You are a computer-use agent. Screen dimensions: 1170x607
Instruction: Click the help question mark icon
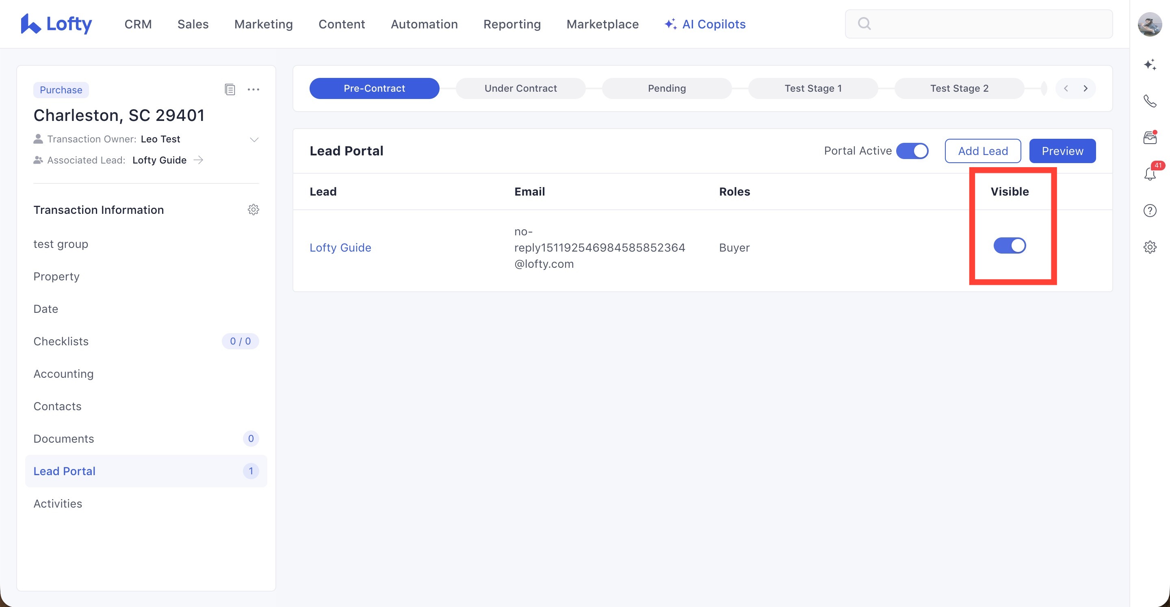click(1150, 211)
